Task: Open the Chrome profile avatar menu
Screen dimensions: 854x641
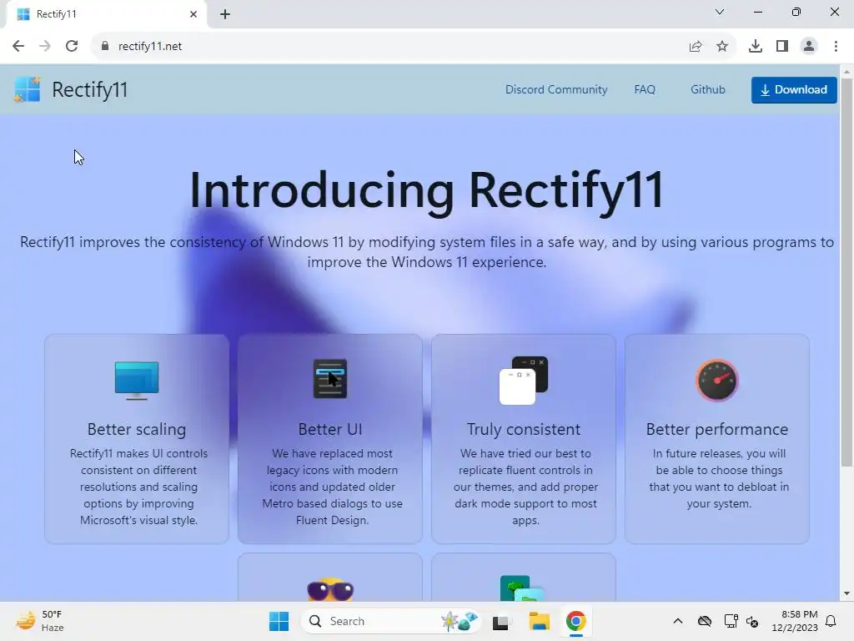Action: 809,47
